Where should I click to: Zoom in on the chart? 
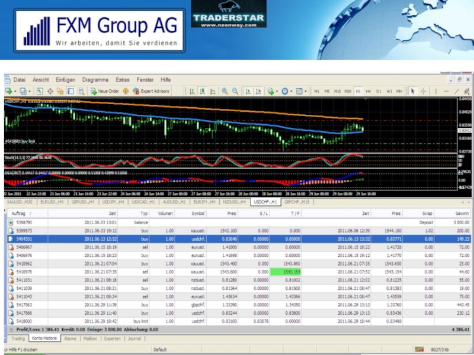pos(225,91)
